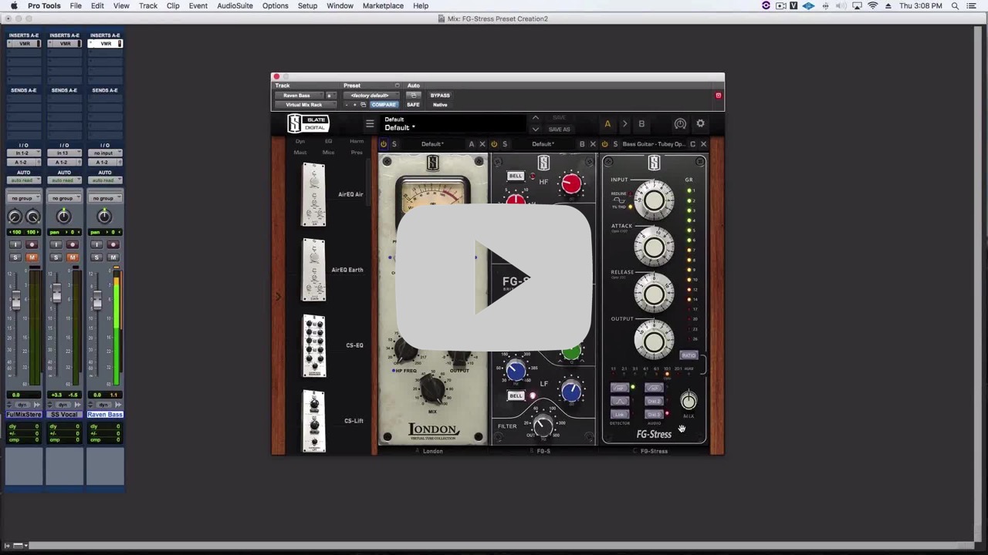Screen dimensions: 988x555
Task: Toggle the Link detector button on FG-Stress
Action: [619, 415]
